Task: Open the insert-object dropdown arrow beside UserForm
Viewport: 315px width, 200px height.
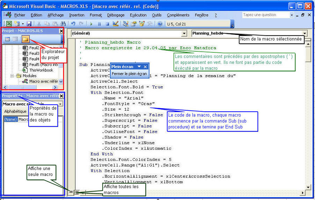Action: [23, 24]
